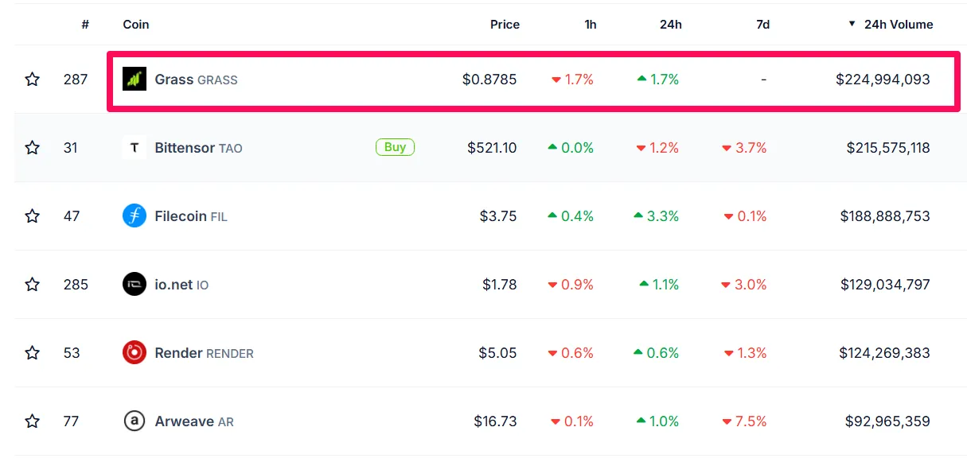Viewport: 967px width, 462px height.
Task: Click the Grass coin logo icon
Action: point(135,80)
